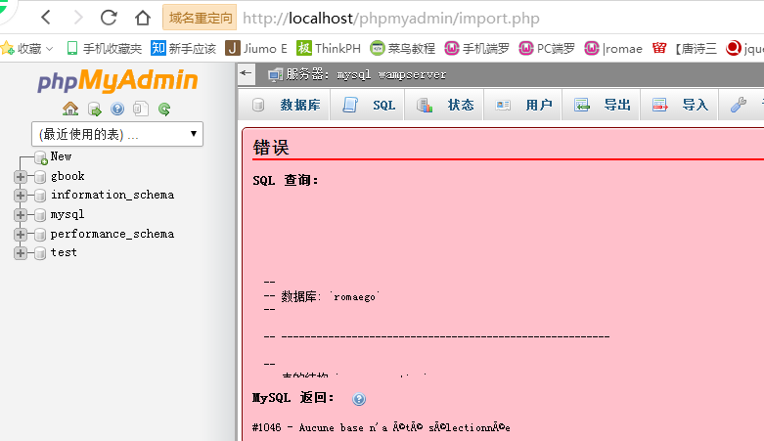Expand the gbook database tree node
This screenshot has width=764, height=441.
click(20, 176)
